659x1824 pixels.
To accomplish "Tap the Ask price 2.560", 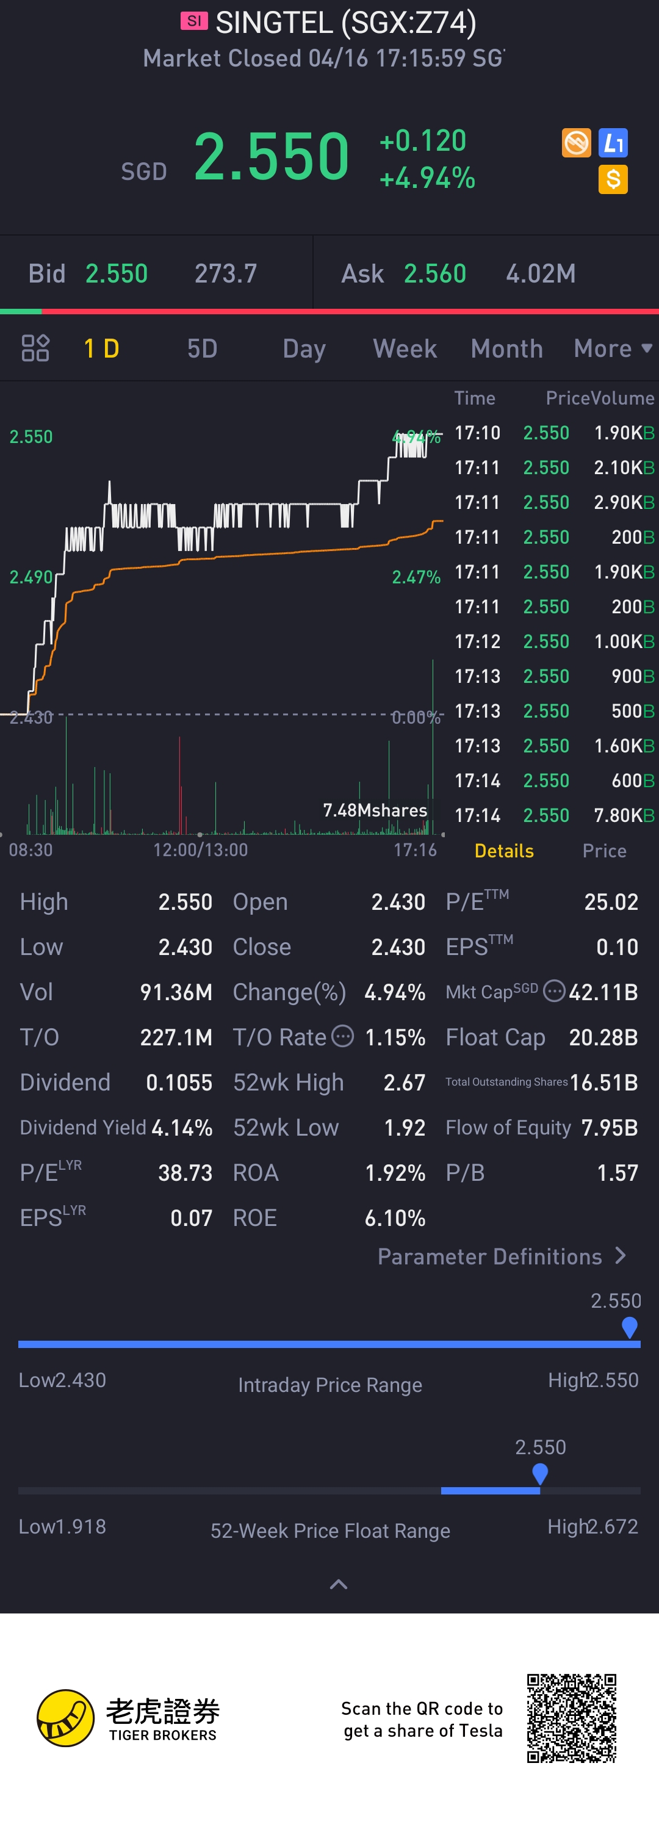I will (434, 273).
